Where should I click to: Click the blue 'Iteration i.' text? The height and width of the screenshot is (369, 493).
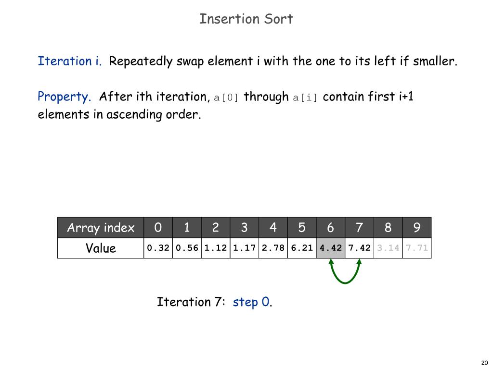click(70, 61)
